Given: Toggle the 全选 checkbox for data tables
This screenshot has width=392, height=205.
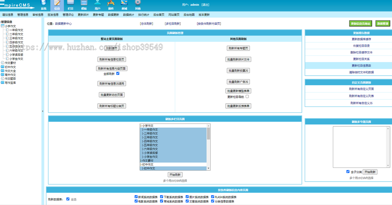Looking at the screenshot, I should (68, 199).
